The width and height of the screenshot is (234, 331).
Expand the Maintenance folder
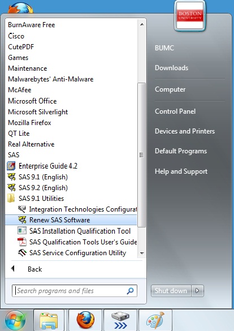tap(27, 68)
